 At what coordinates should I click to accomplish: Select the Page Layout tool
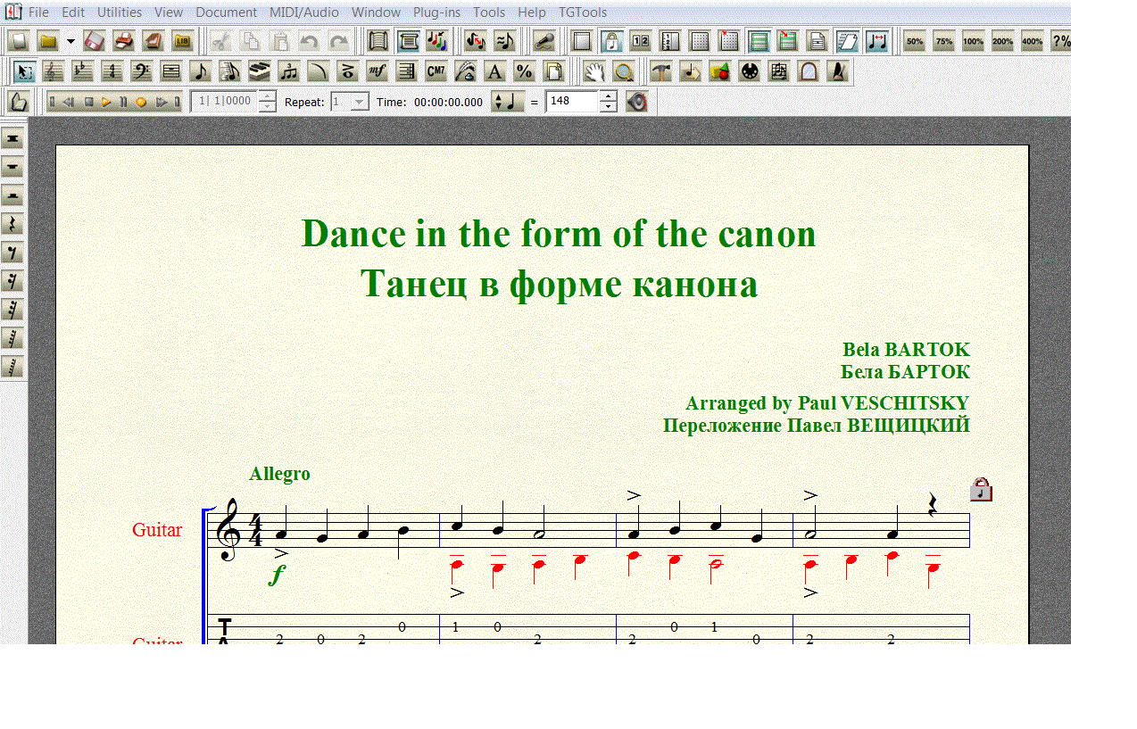[x=553, y=71]
